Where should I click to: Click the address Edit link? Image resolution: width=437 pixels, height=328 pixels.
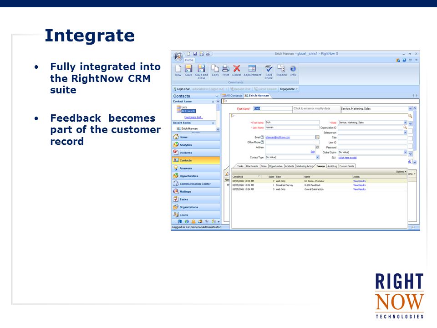tap(312, 152)
